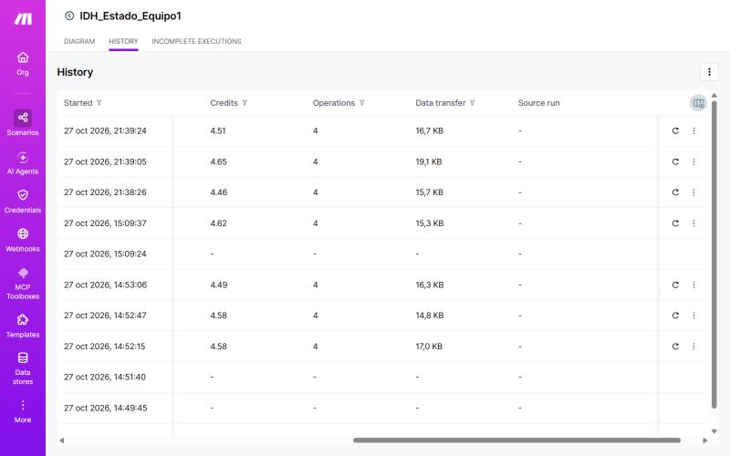This screenshot has width=730, height=456.
Task: Open more options for 21:38:26 run
Action: click(693, 192)
